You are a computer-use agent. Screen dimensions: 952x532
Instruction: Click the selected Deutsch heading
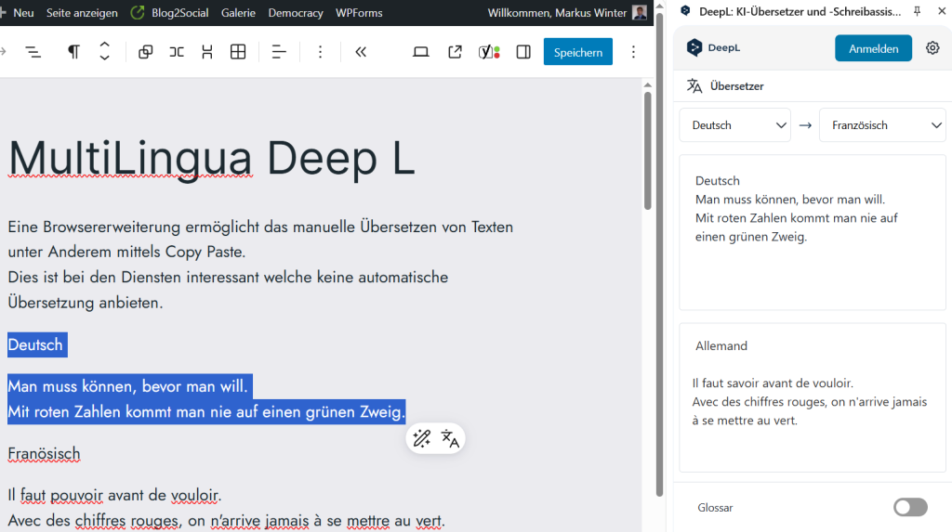click(x=35, y=344)
